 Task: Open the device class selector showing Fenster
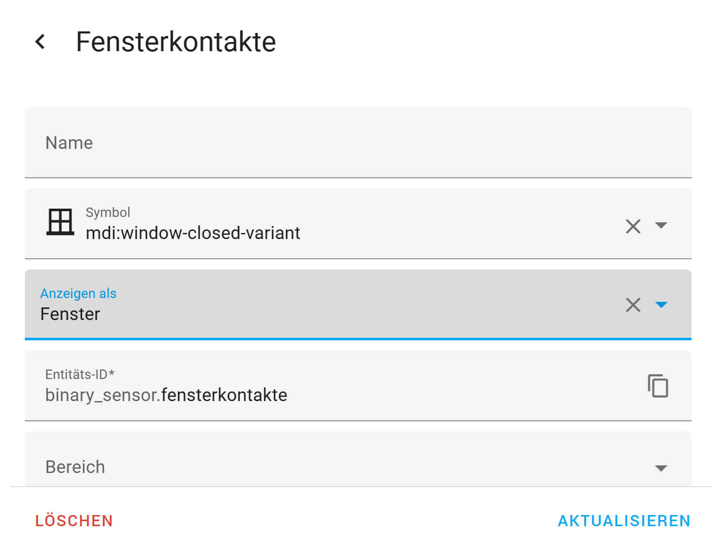pyautogui.click(x=662, y=305)
